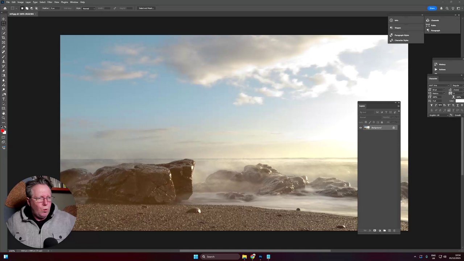Delete layer using trash icon
This screenshot has height=261, width=464.
394,231
